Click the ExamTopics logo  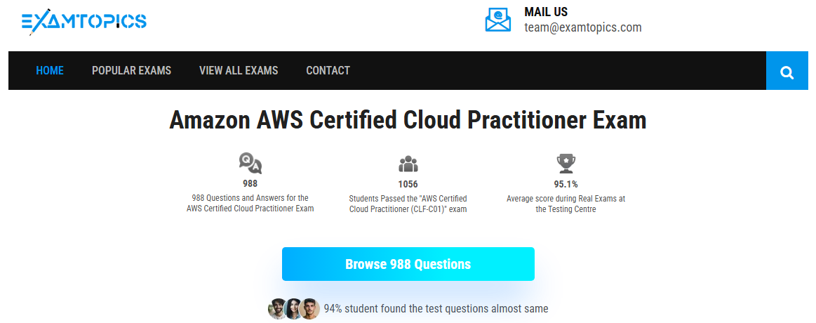[83, 21]
